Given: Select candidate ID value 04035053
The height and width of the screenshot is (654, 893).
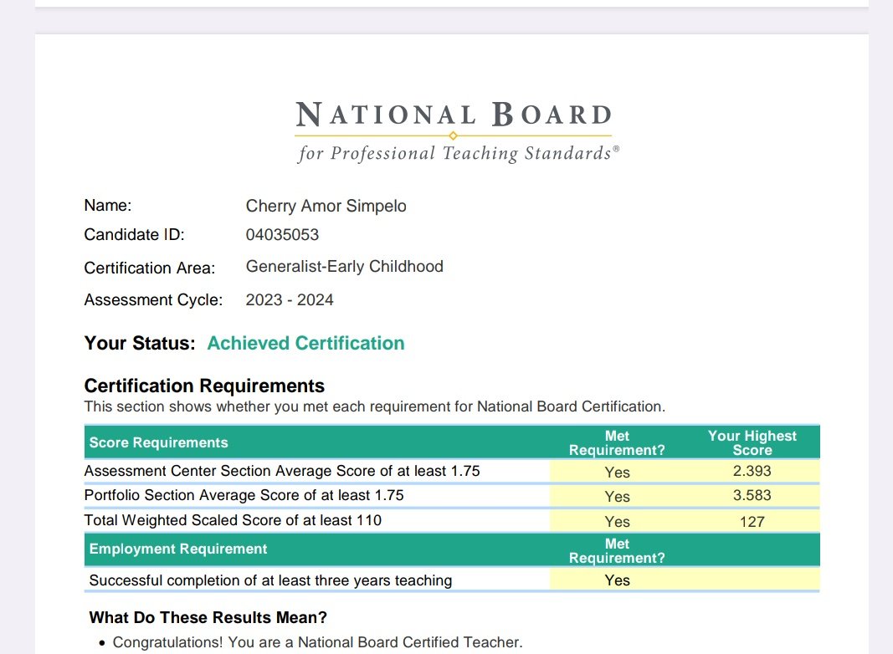Looking at the screenshot, I should point(282,234).
